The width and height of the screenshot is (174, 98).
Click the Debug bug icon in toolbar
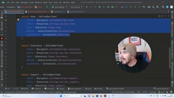pyautogui.click(x=100, y=7)
